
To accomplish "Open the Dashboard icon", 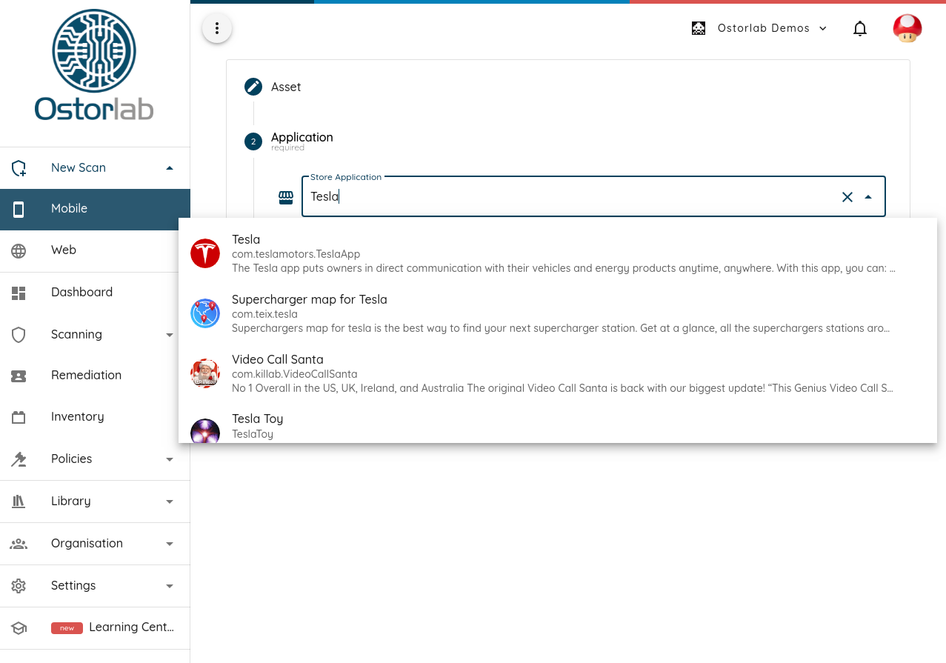I will (x=18, y=292).
